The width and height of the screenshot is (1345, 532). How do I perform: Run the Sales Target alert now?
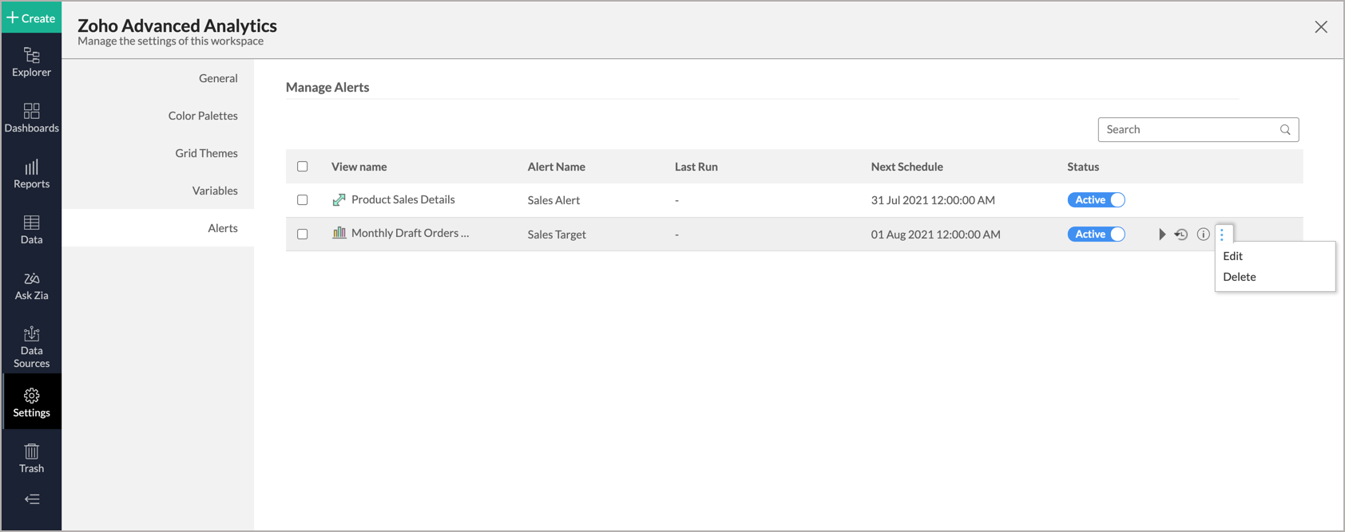coord(1161,234)
